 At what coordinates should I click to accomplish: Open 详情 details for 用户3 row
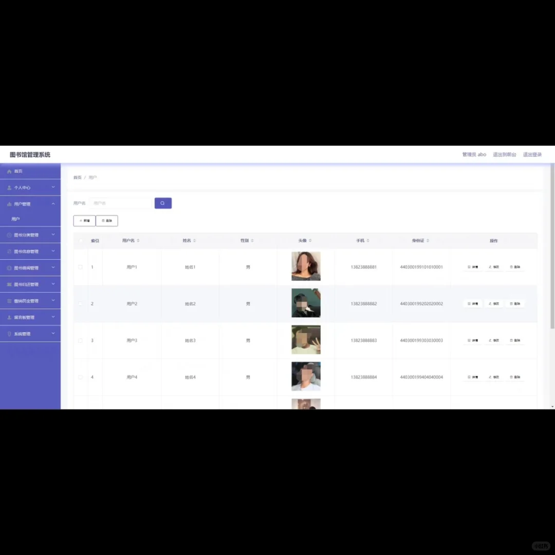coord(473,341)
